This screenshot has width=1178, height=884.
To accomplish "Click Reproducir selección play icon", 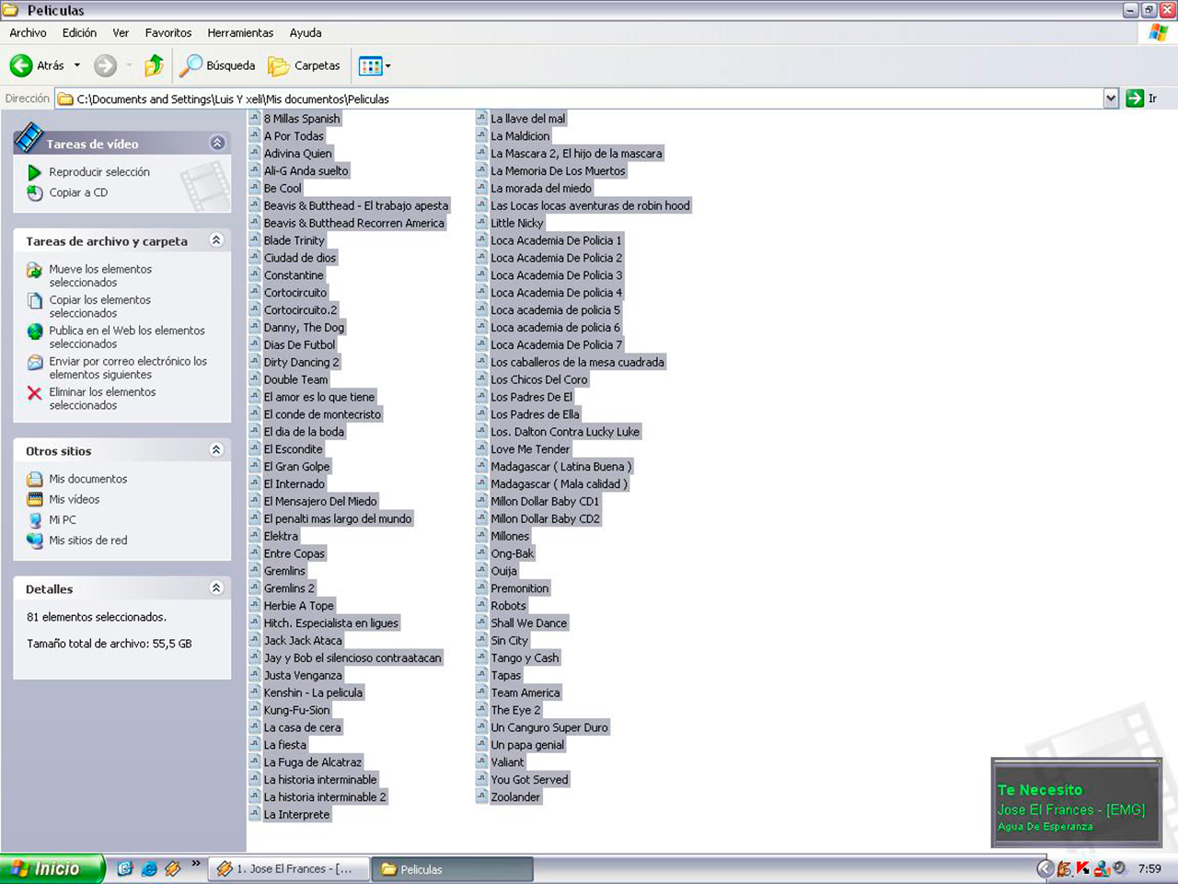I will (x=35, y=172).
